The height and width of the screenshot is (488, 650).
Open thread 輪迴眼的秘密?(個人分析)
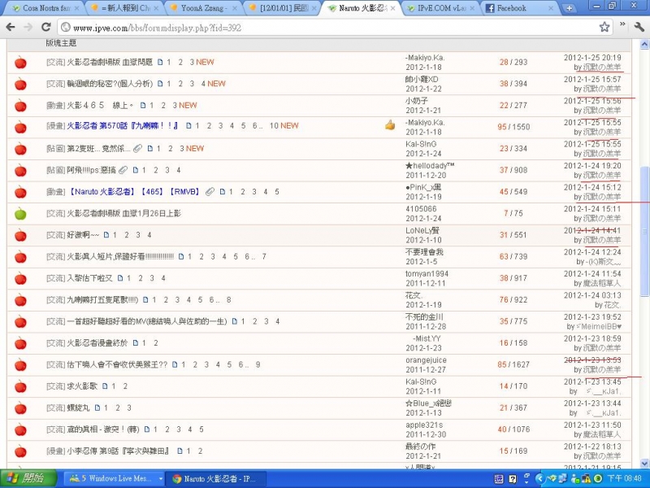pyautogui.click(x=110, y=83)
